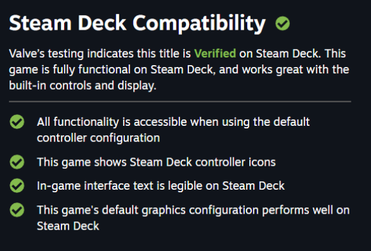Select 'In-game interface text is legible' line
Image resolution: width=371 pixels, height=251 pixels.
(160, 186)
